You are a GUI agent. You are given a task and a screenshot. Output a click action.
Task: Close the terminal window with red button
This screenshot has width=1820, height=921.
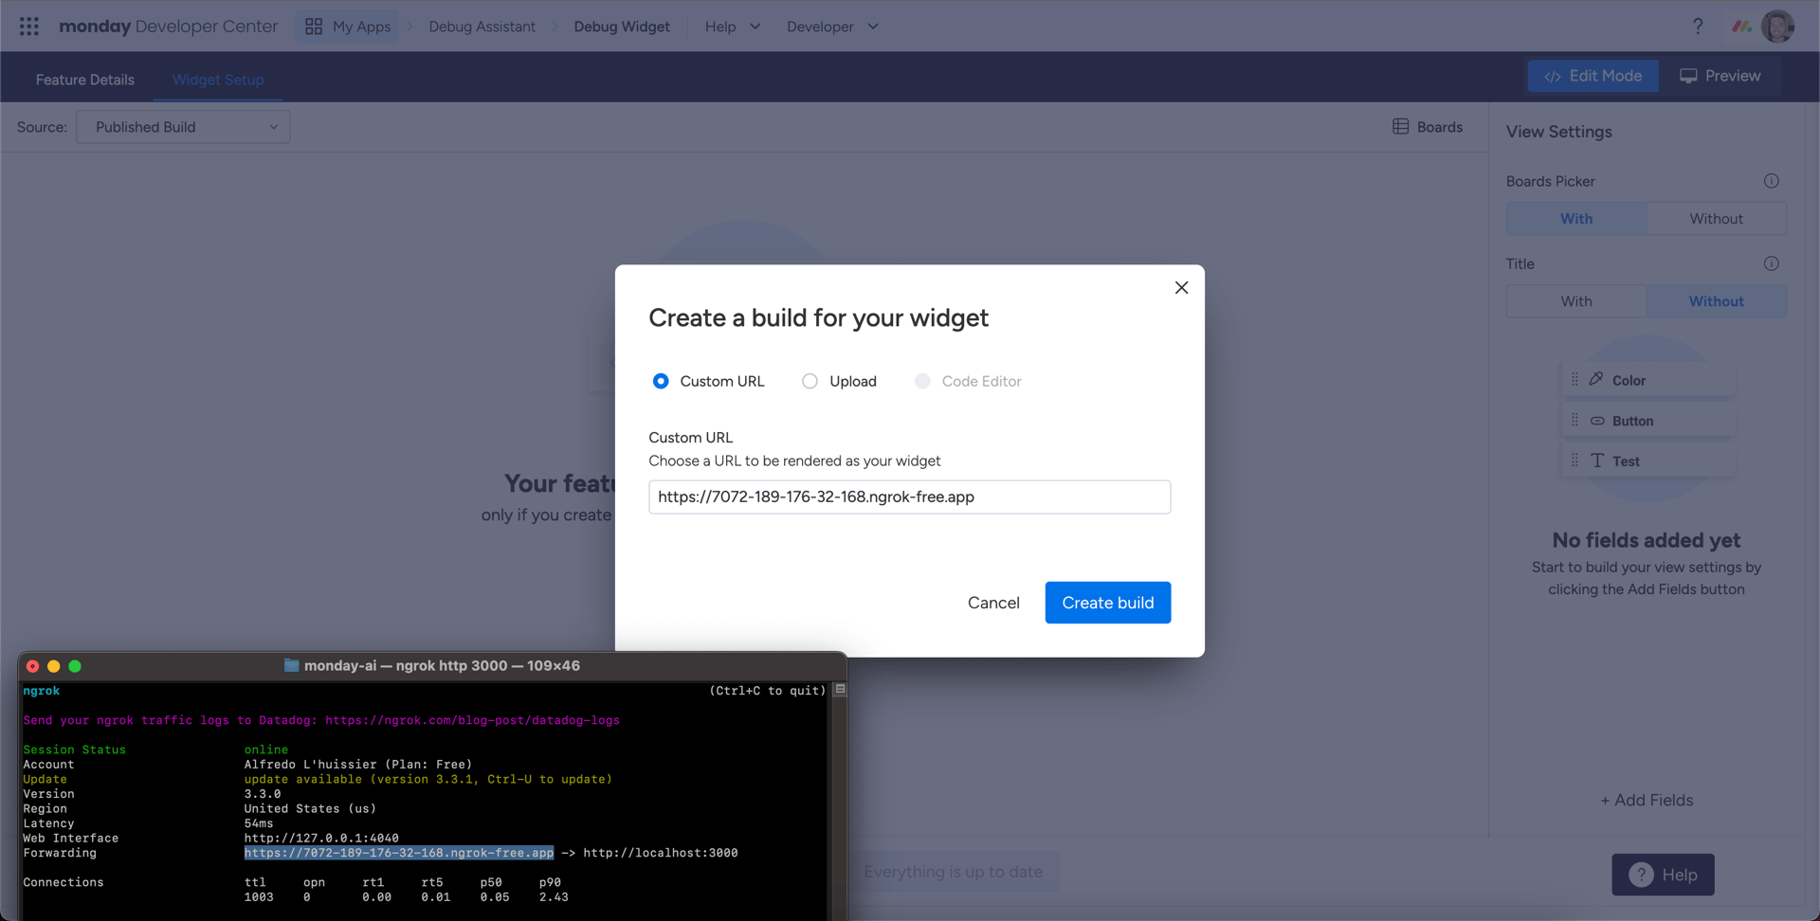32,666
